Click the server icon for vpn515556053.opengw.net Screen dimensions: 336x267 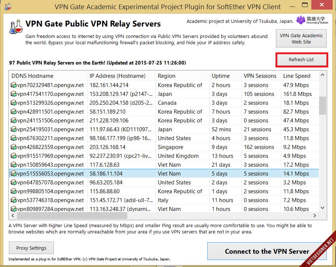[14, 174]
